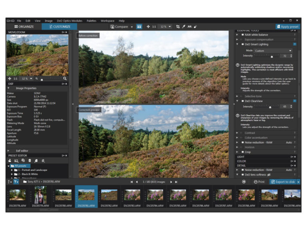
Task: Duplicate the selected preset icon
Action: [23, 161]
